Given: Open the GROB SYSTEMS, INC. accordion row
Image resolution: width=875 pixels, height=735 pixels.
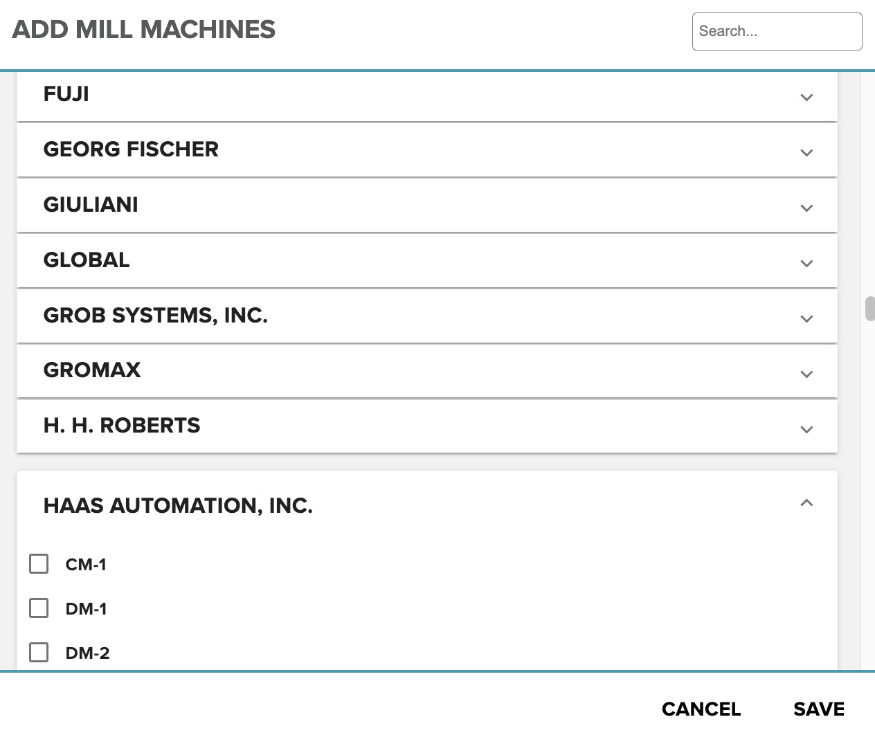Looking at the screenshot, I should tap(156, 316).
